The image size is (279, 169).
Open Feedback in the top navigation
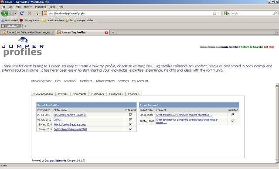click(70, 81)
